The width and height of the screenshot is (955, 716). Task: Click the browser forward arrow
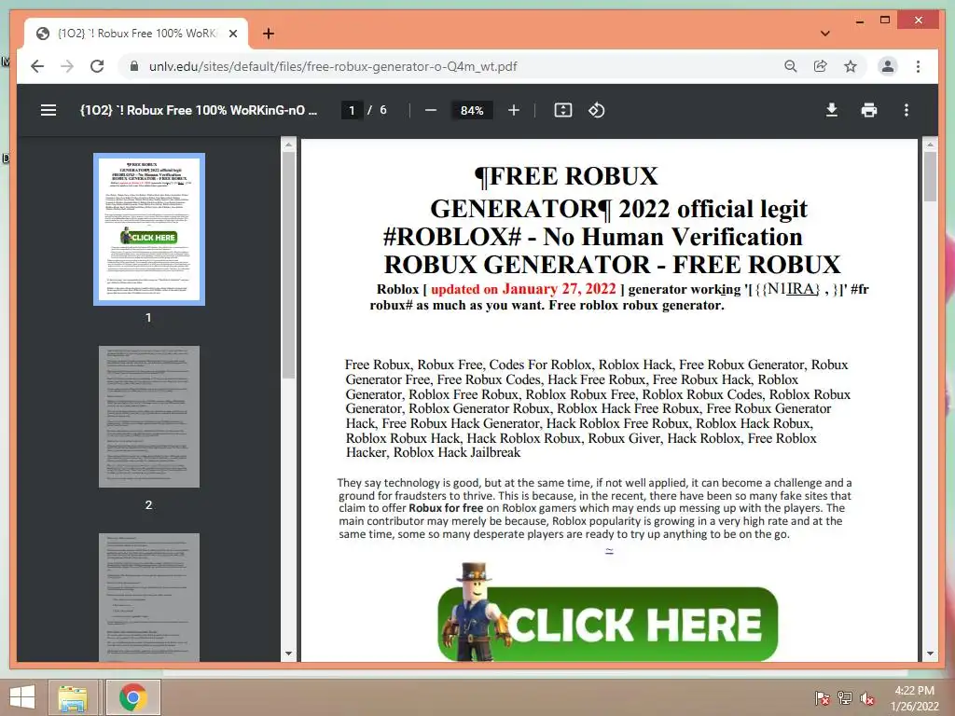click(x=67, y=66)
